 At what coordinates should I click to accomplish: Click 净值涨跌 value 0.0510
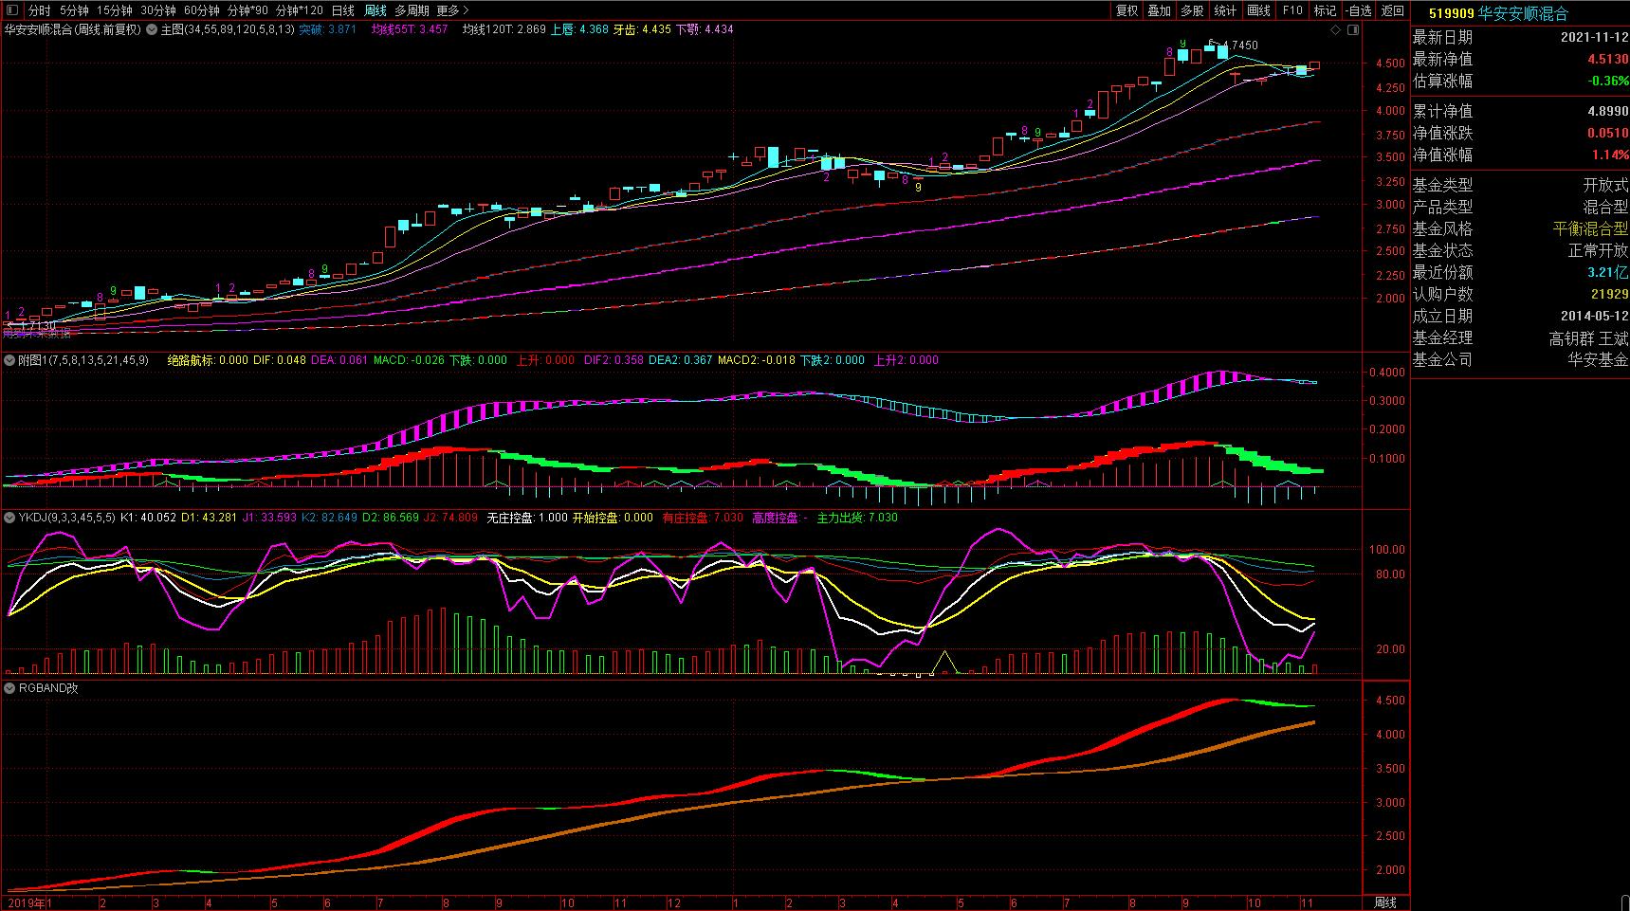(1608, 134)
